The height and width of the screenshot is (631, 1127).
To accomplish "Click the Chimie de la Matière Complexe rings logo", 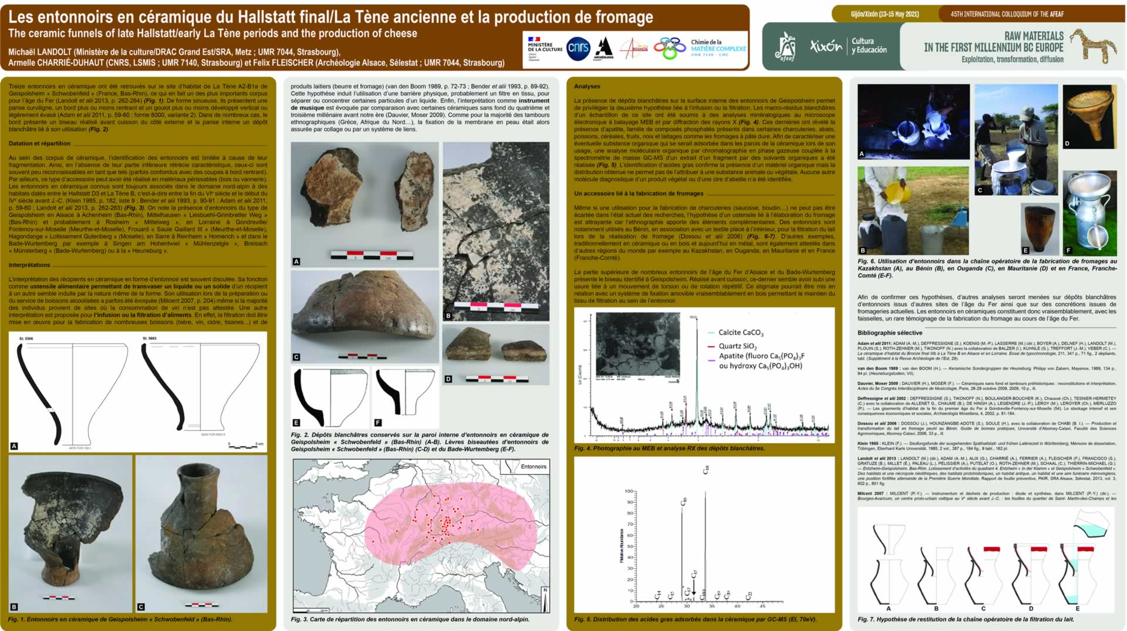I will pos(670,49).
